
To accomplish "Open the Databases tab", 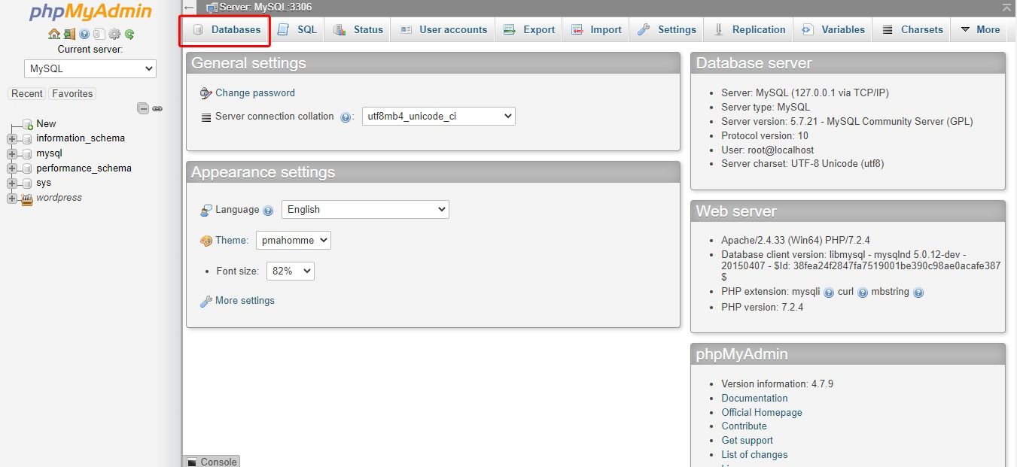I will [x=227, y=29].
